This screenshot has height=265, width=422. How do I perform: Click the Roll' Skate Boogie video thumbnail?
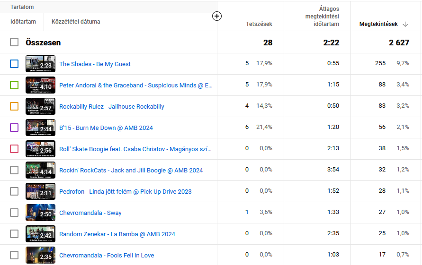(40, 149)
